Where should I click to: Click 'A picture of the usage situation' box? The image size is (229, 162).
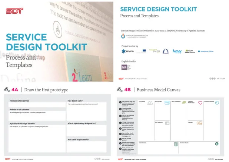coord(37,139)
